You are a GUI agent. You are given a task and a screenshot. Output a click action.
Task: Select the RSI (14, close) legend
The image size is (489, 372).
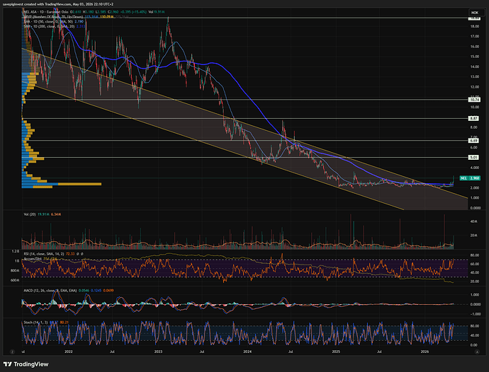pyautogui.click(x=44, y=254)
